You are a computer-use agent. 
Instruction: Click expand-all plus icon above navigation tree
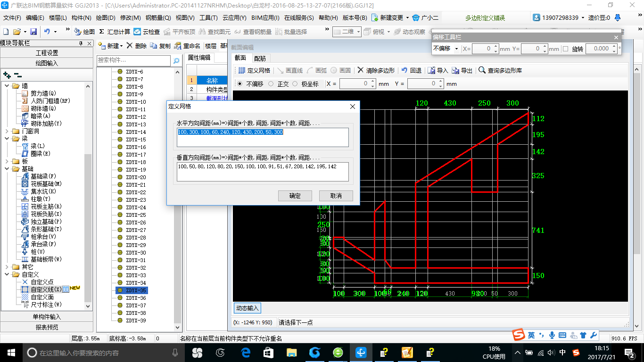tap(7, 74)
